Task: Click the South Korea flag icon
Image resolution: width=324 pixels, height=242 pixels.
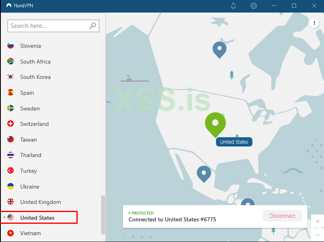Action: pyautogui.click(x=11, y=77)
